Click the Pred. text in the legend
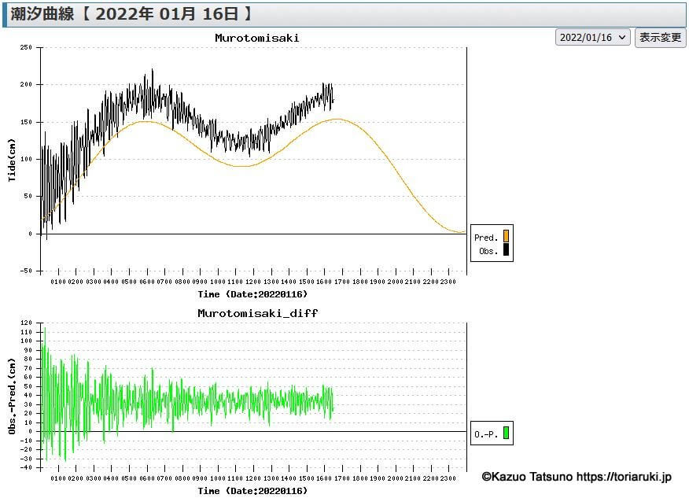Image resolution: width=689 pixels, height=498 pixels. [485, 238]
